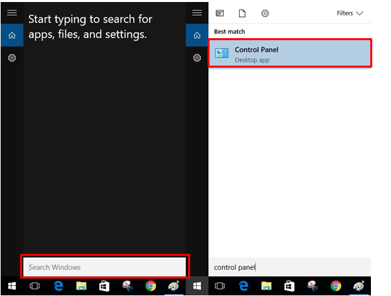Open Task View on the left taskbar
391x296 pixels.
pos(35,286)
